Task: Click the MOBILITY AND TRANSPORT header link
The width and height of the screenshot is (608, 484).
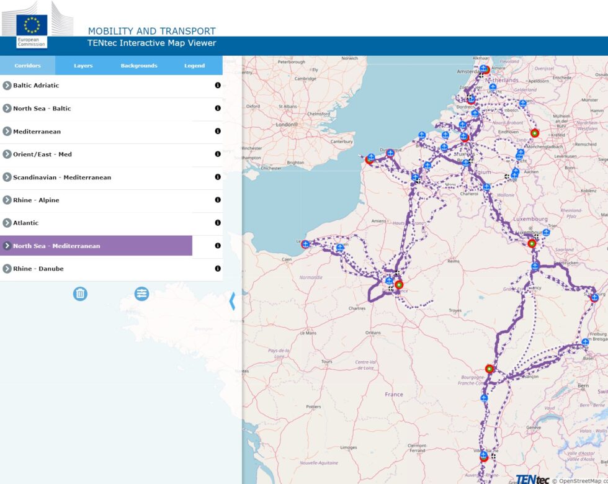Action: click(153, 31)
